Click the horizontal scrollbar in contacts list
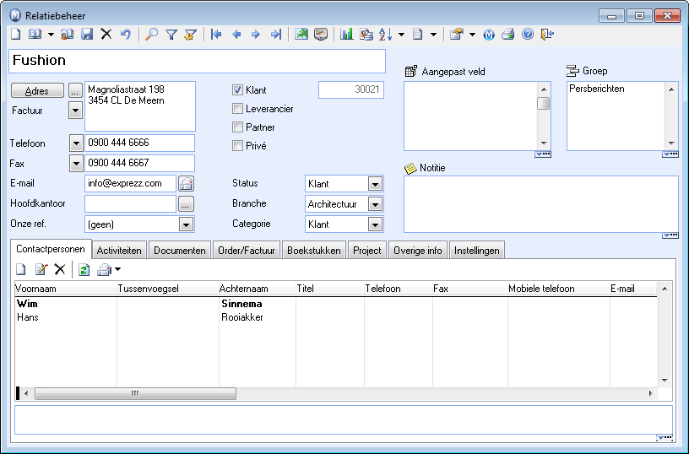 pyautogui.click(x=135, y=393)
